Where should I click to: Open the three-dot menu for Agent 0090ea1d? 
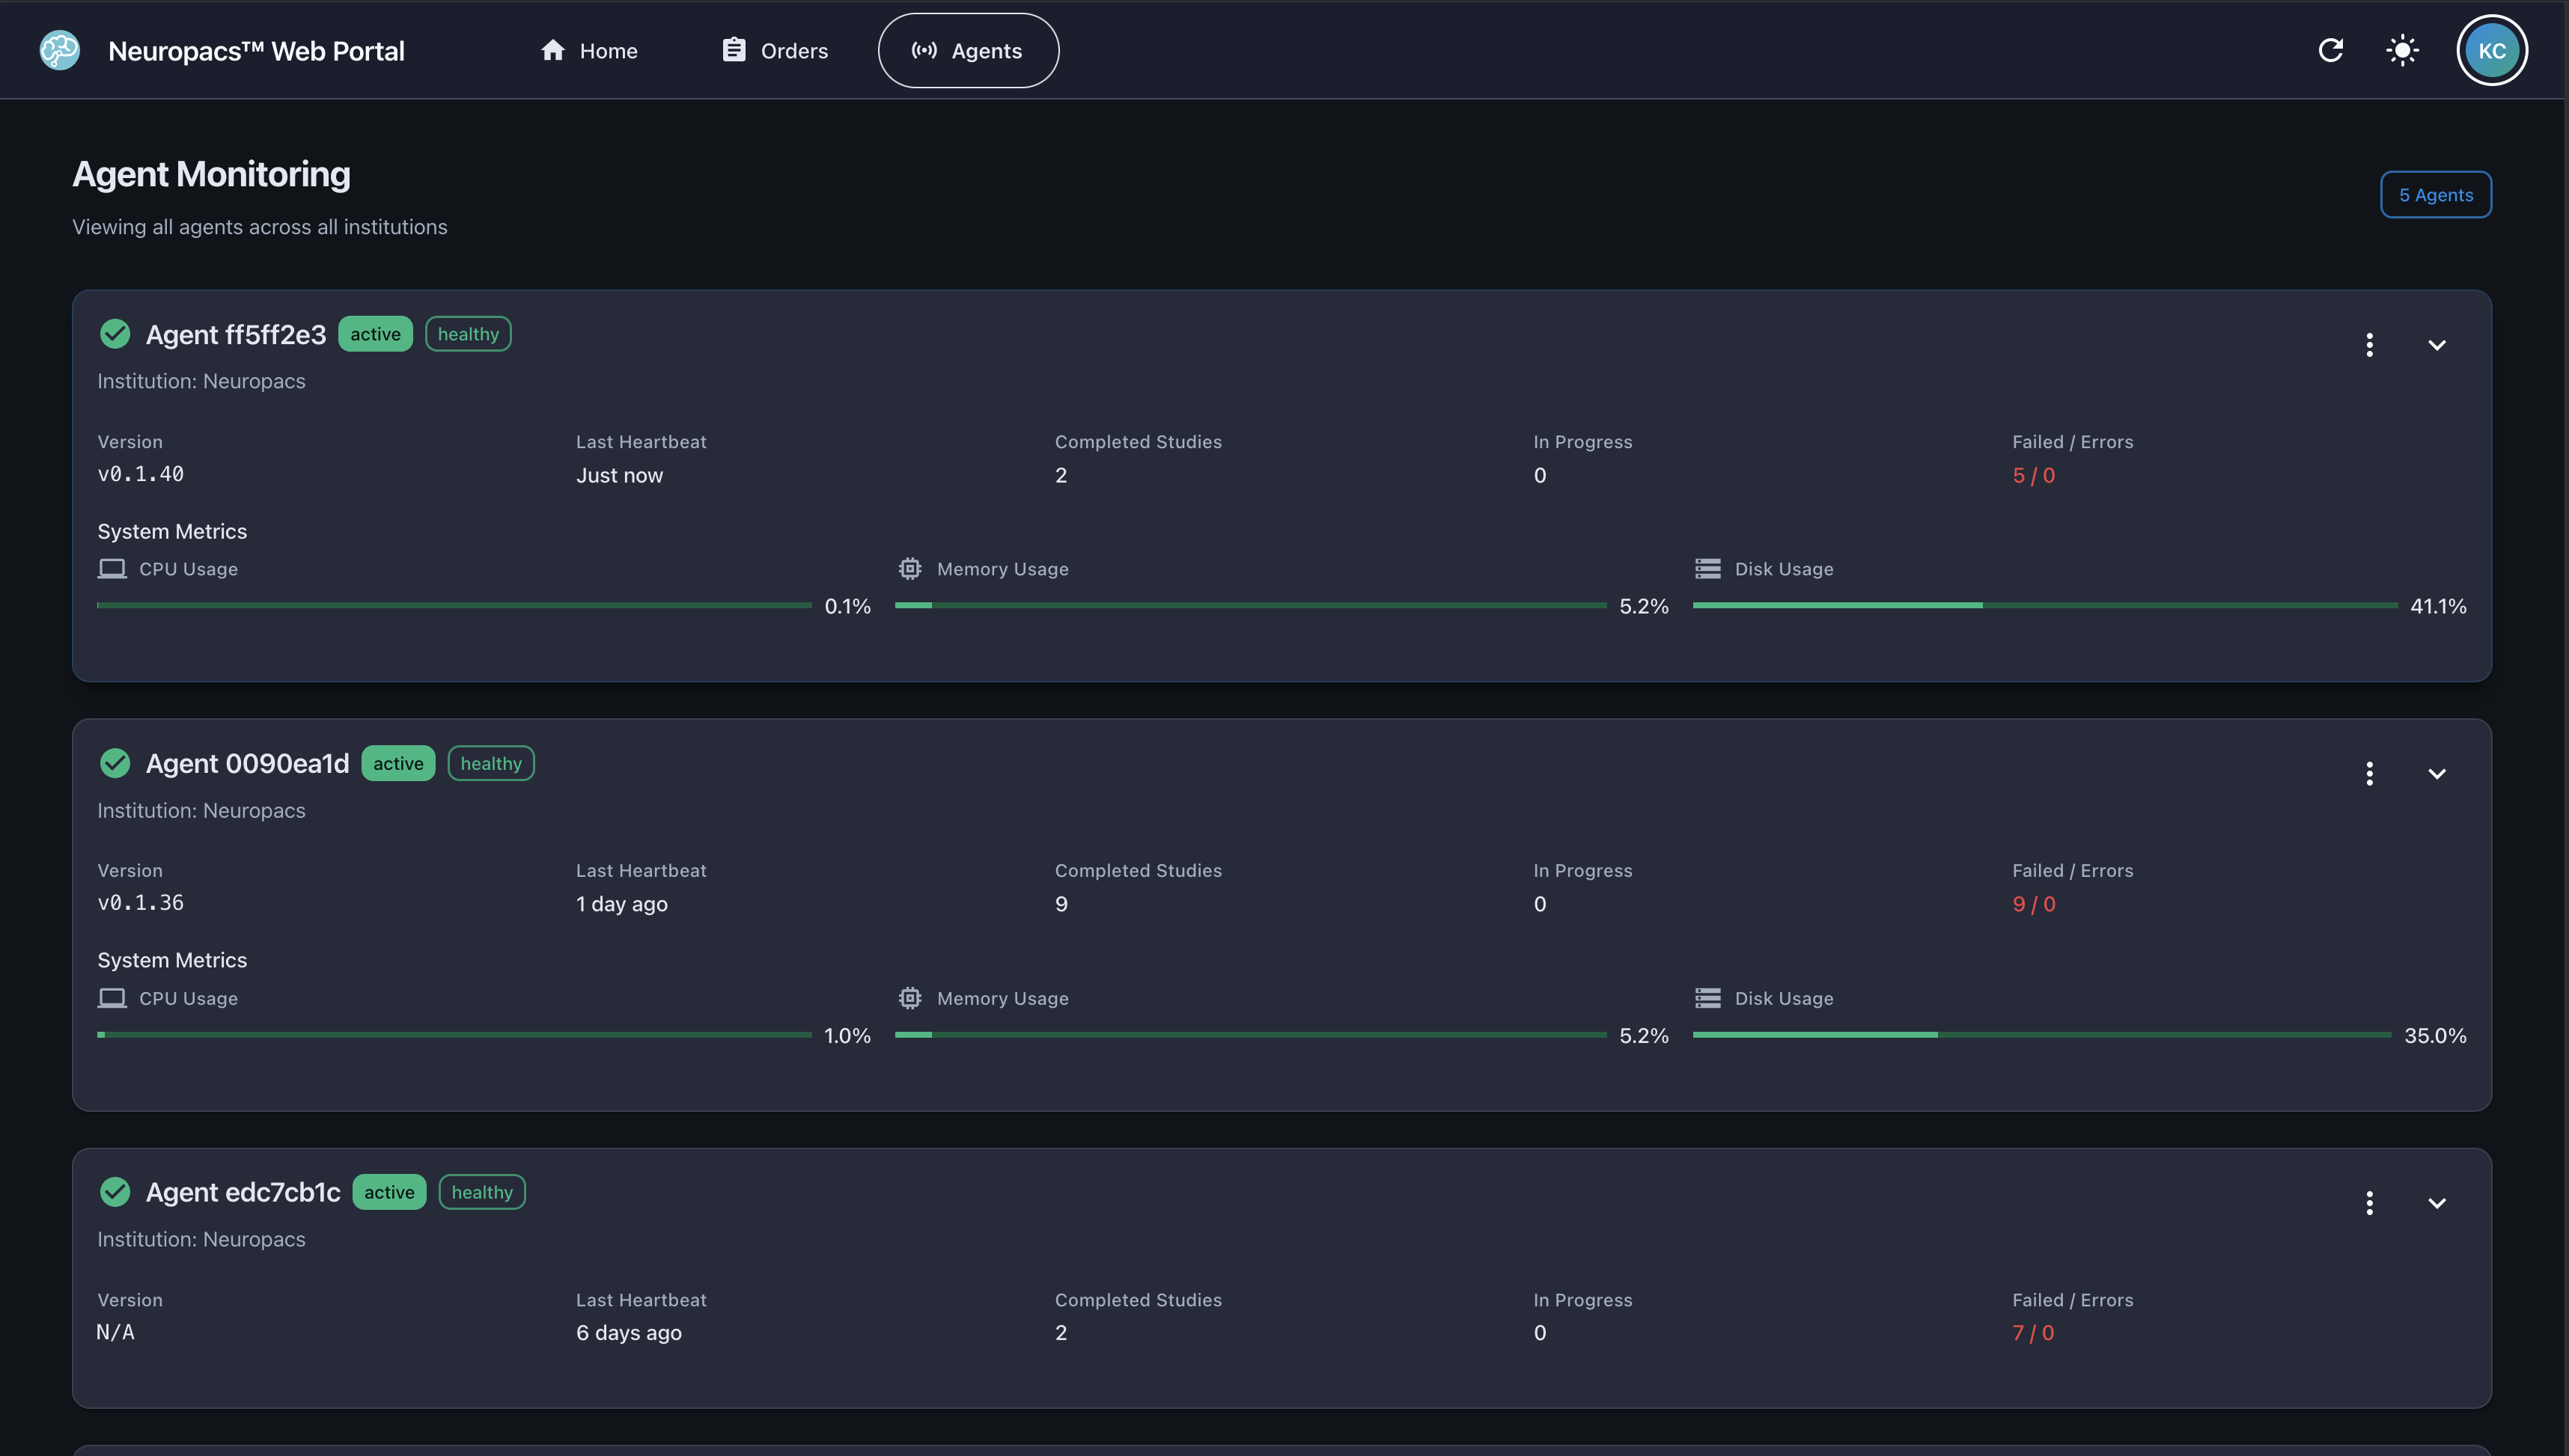click(x=2369, y=772)
